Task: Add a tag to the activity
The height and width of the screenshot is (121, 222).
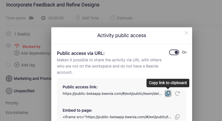Action: click(25, 65)
